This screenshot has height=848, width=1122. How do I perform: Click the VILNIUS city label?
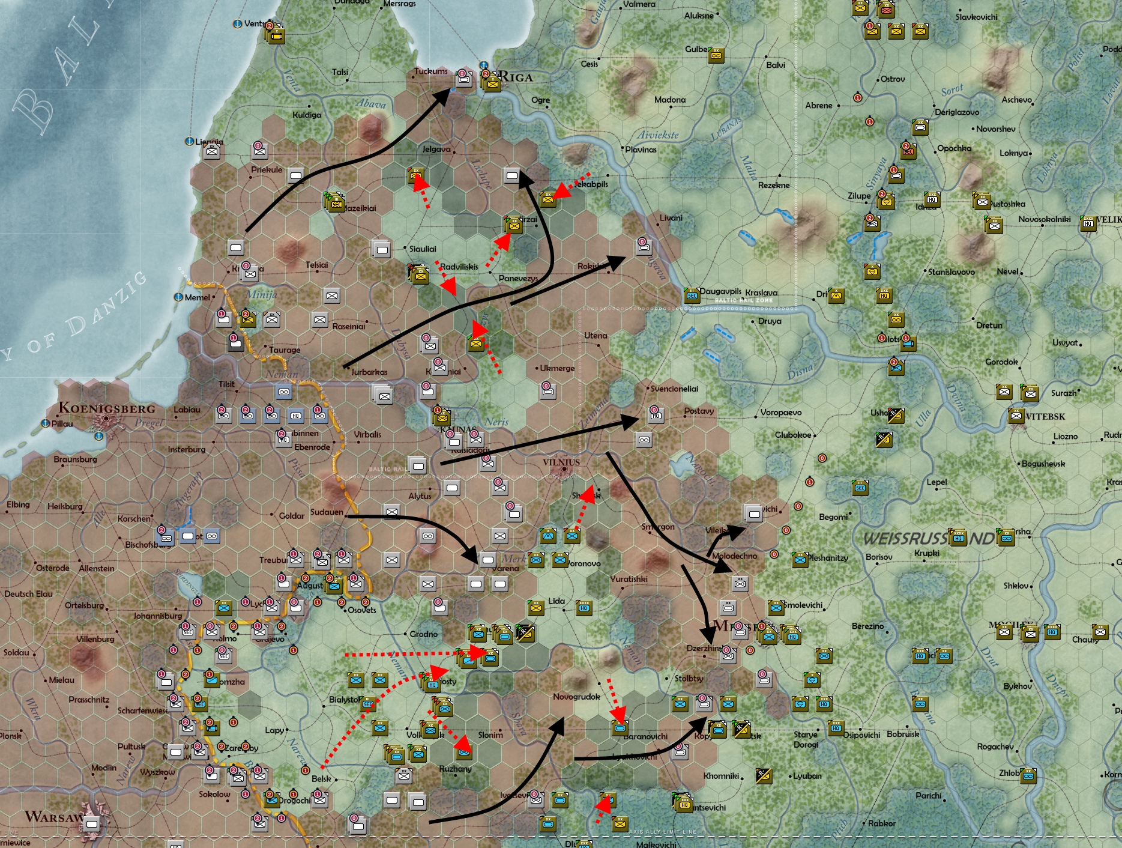coord(561,462)
